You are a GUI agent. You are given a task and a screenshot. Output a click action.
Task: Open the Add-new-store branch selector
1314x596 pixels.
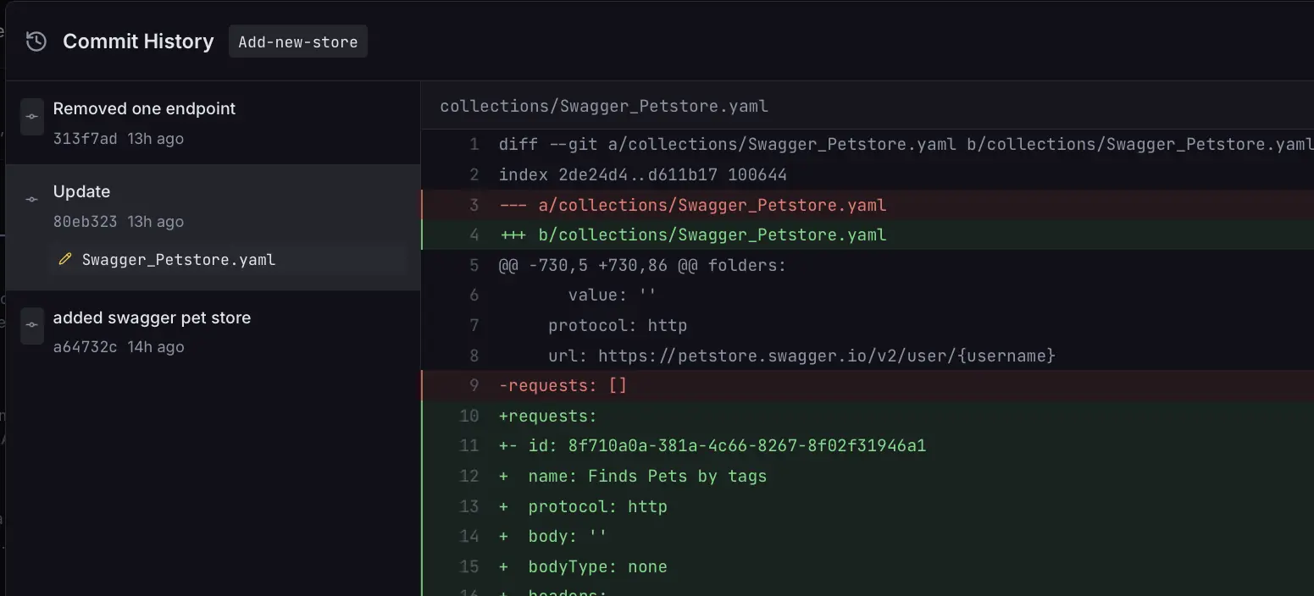coord(297,41)
